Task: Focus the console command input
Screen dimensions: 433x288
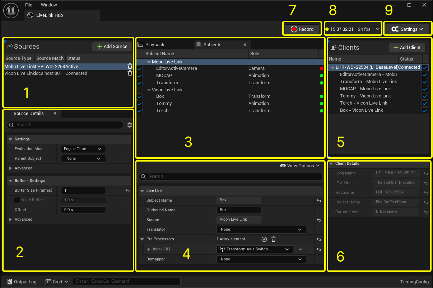Action: (127, 282)
